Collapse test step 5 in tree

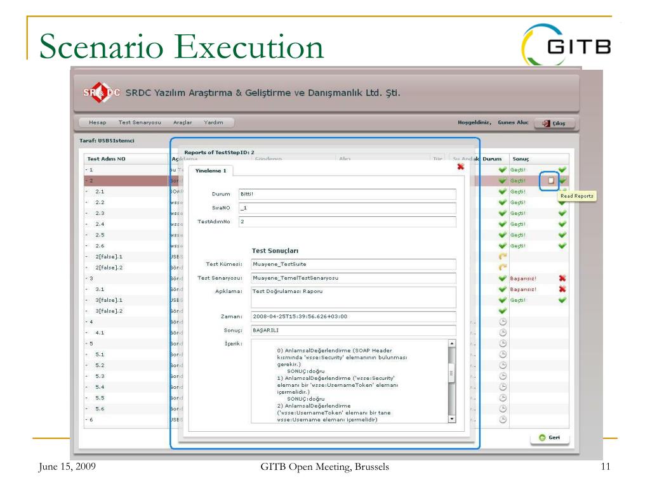coord(86,344)
